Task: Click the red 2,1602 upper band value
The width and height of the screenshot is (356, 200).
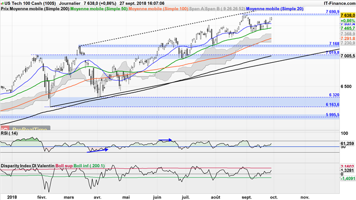Action: 348,166
